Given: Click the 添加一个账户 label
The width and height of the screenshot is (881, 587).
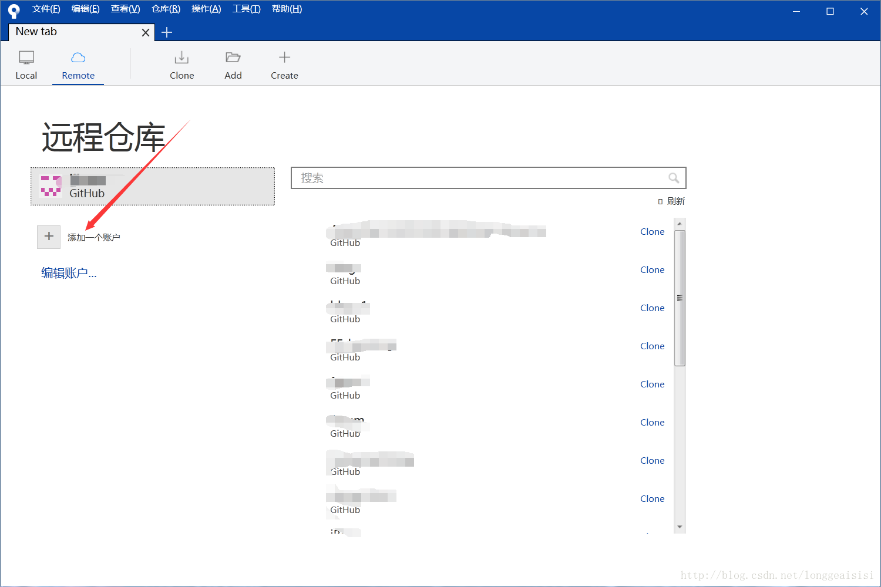Looking at the screenshot, I should tap(94, 237).
